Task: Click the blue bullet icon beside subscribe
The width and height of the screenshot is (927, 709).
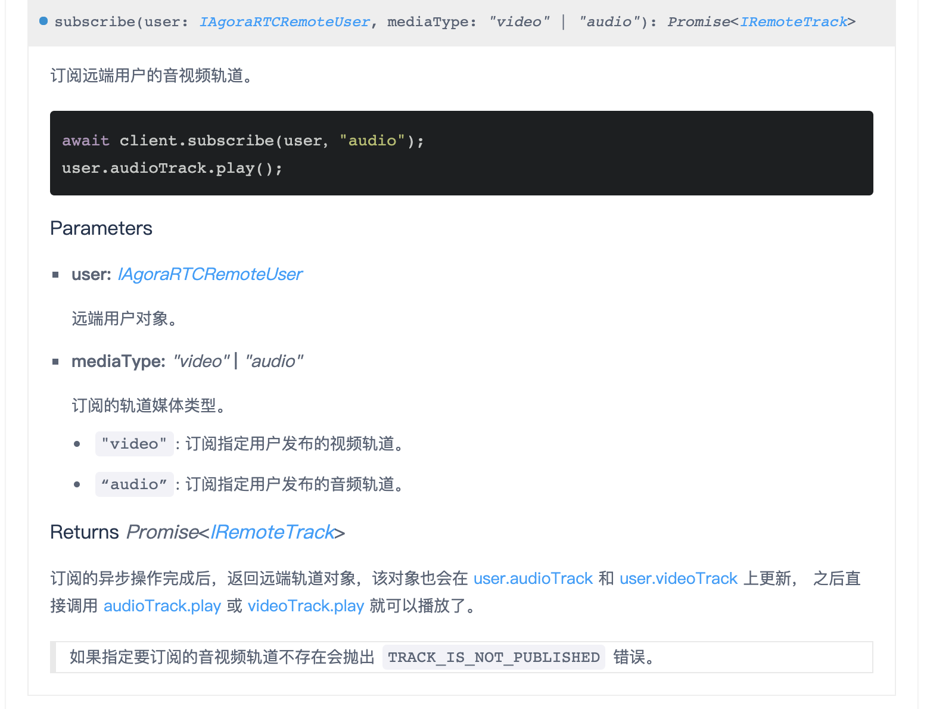Action: [x=42, y=21]
